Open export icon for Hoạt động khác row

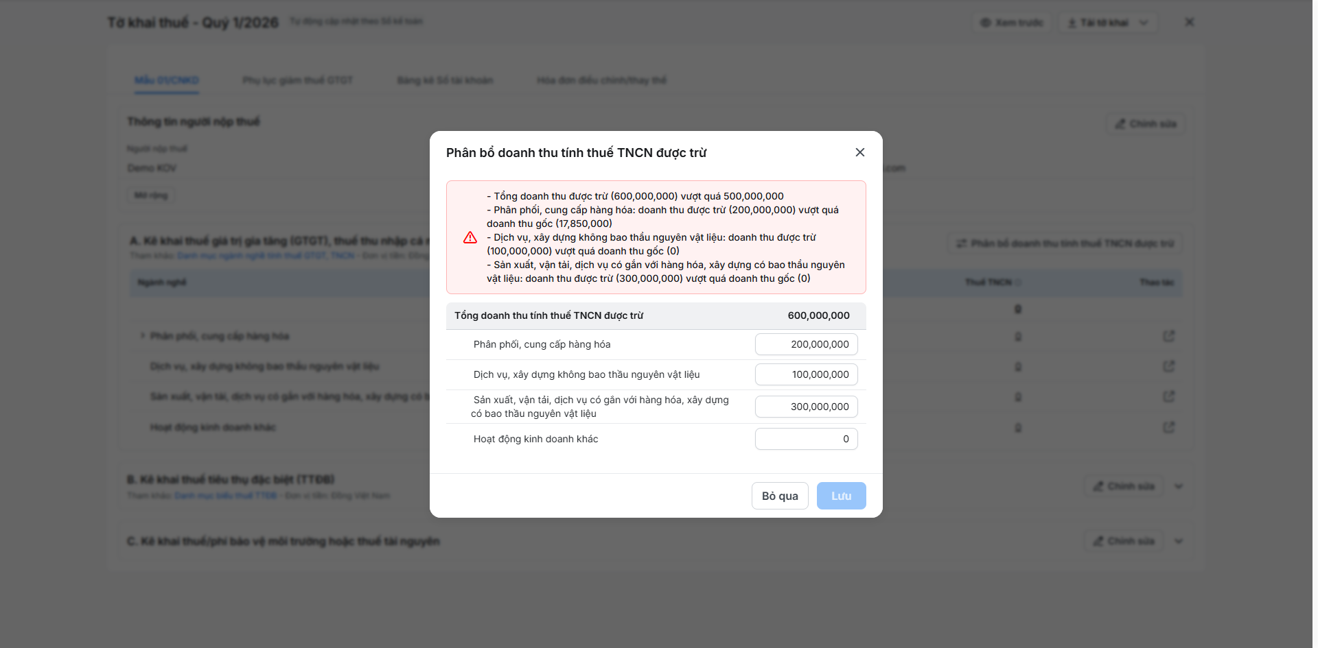(x=1168, y=427)
